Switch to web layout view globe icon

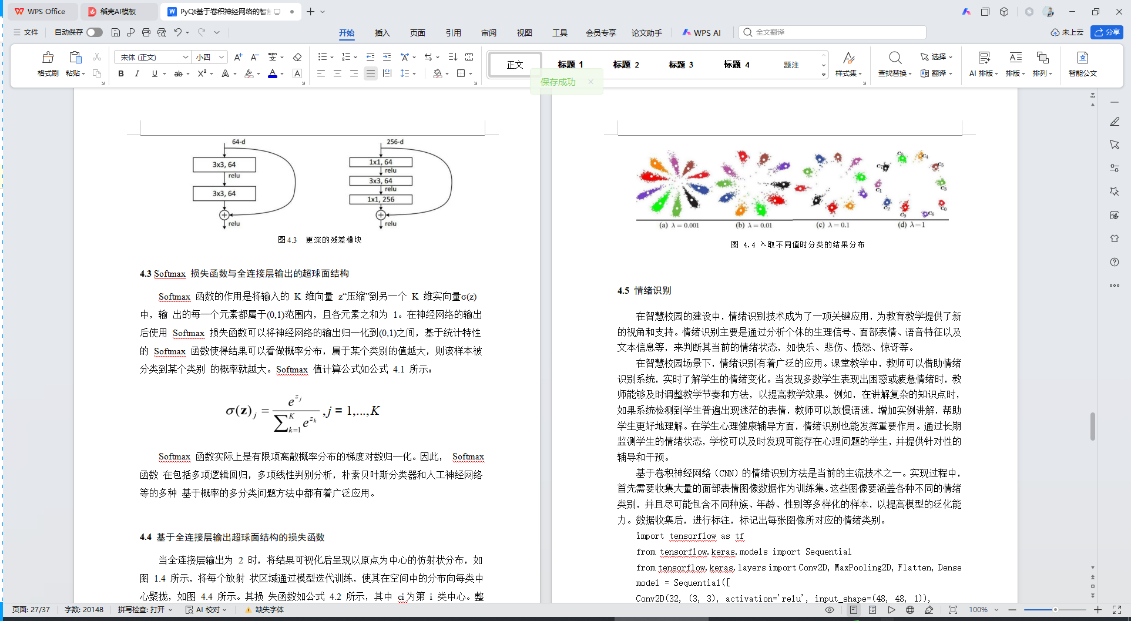pos(910,610)
